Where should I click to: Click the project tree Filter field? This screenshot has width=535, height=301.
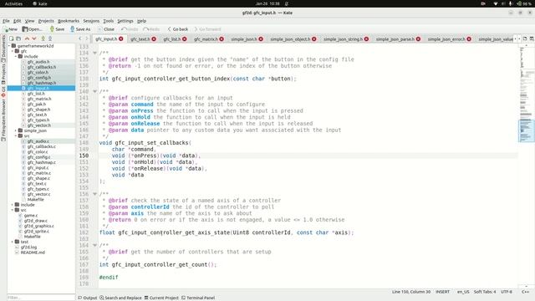point(41,298)
